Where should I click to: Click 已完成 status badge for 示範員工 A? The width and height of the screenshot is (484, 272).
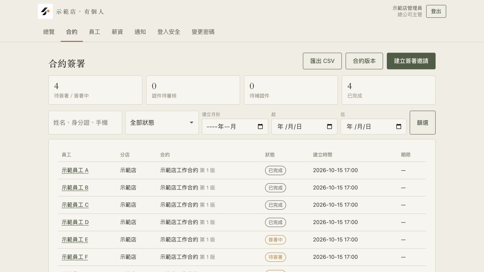[275, 170]
